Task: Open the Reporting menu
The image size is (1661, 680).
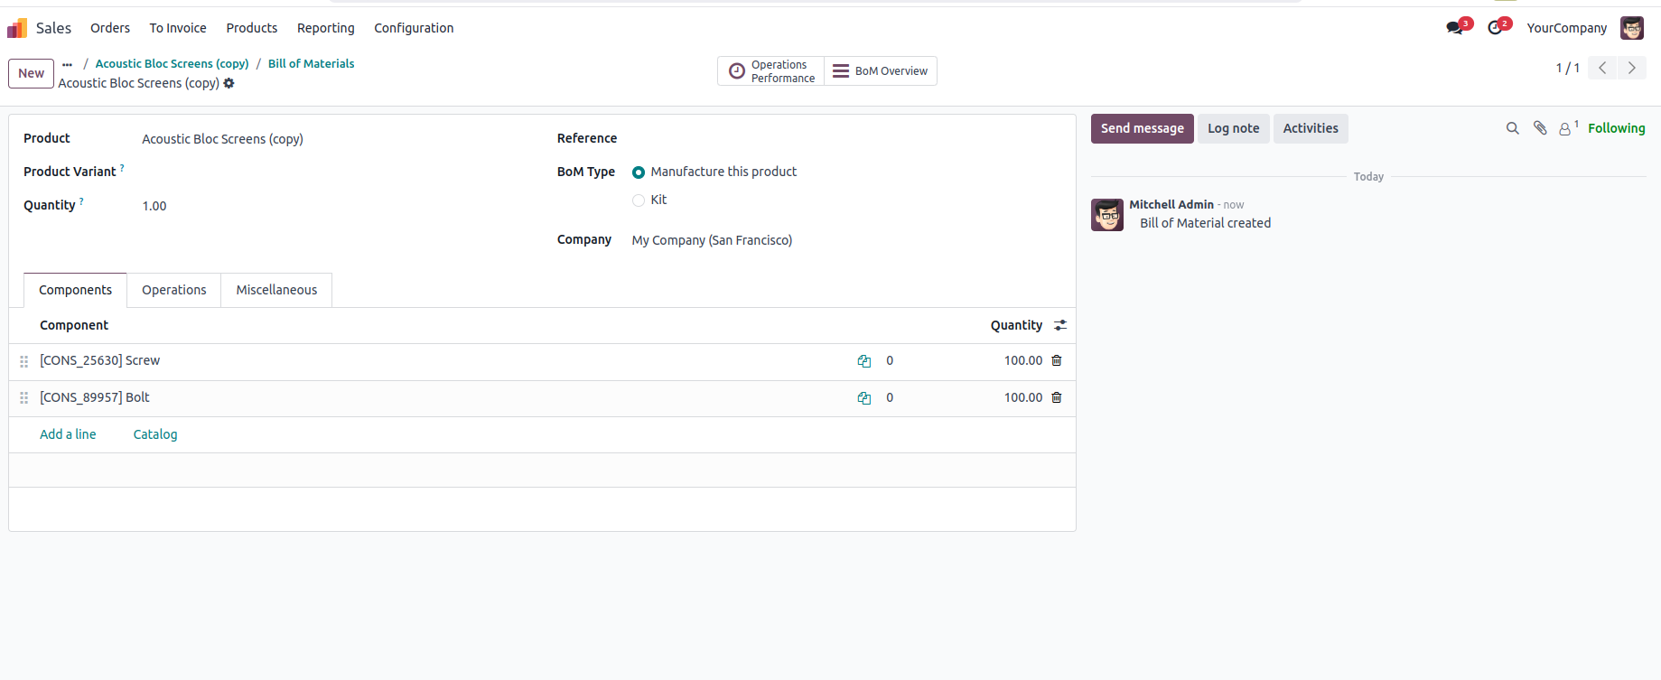Action: point(325,28)
